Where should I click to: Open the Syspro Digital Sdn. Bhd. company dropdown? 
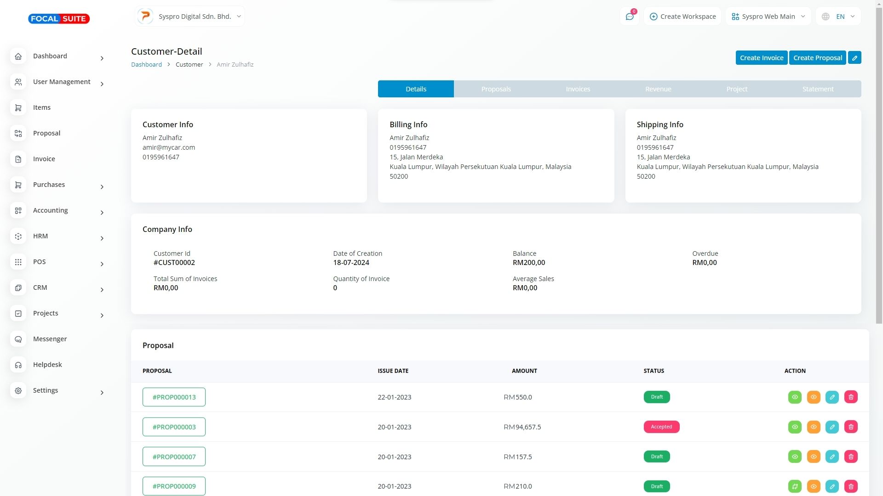189,17
